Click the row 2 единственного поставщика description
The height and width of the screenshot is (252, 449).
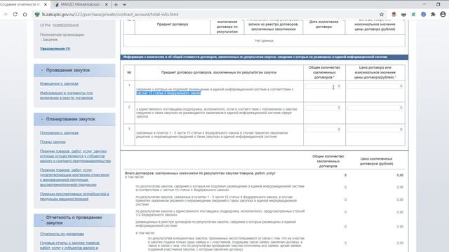coord(217,113)
